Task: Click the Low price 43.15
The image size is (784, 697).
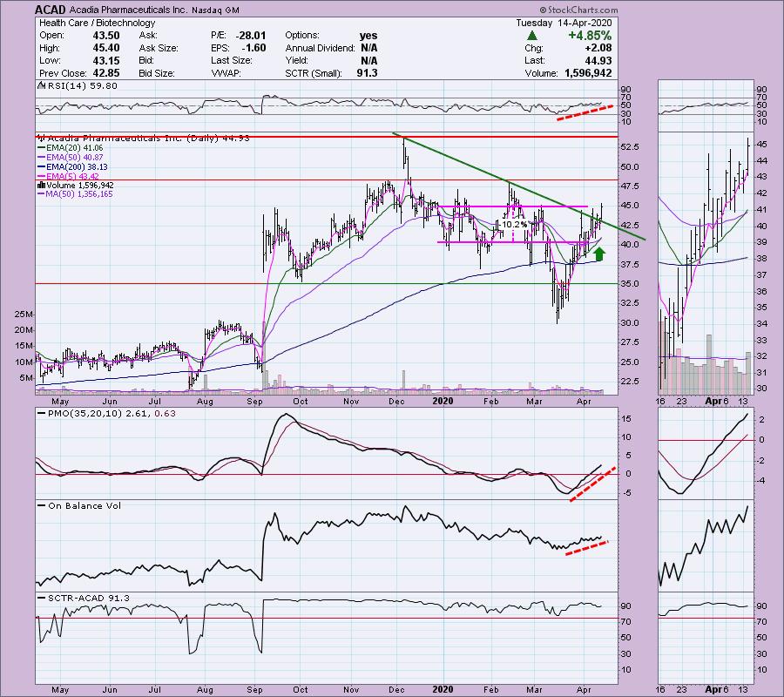Action: pos(106,60)
